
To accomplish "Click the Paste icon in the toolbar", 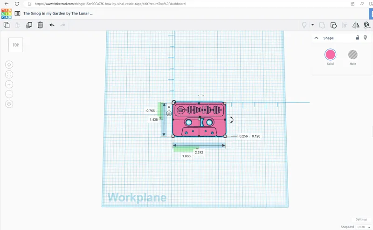I will [17, 25].
